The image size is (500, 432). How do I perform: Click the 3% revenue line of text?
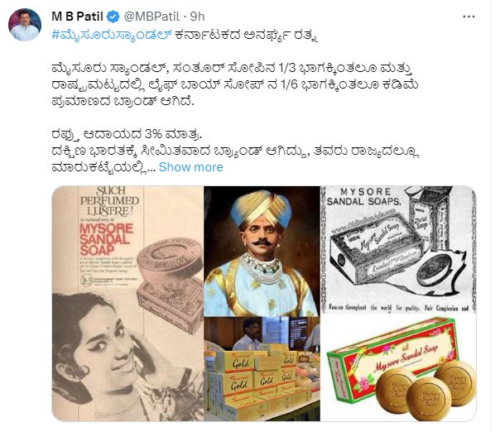pos(127,134)
